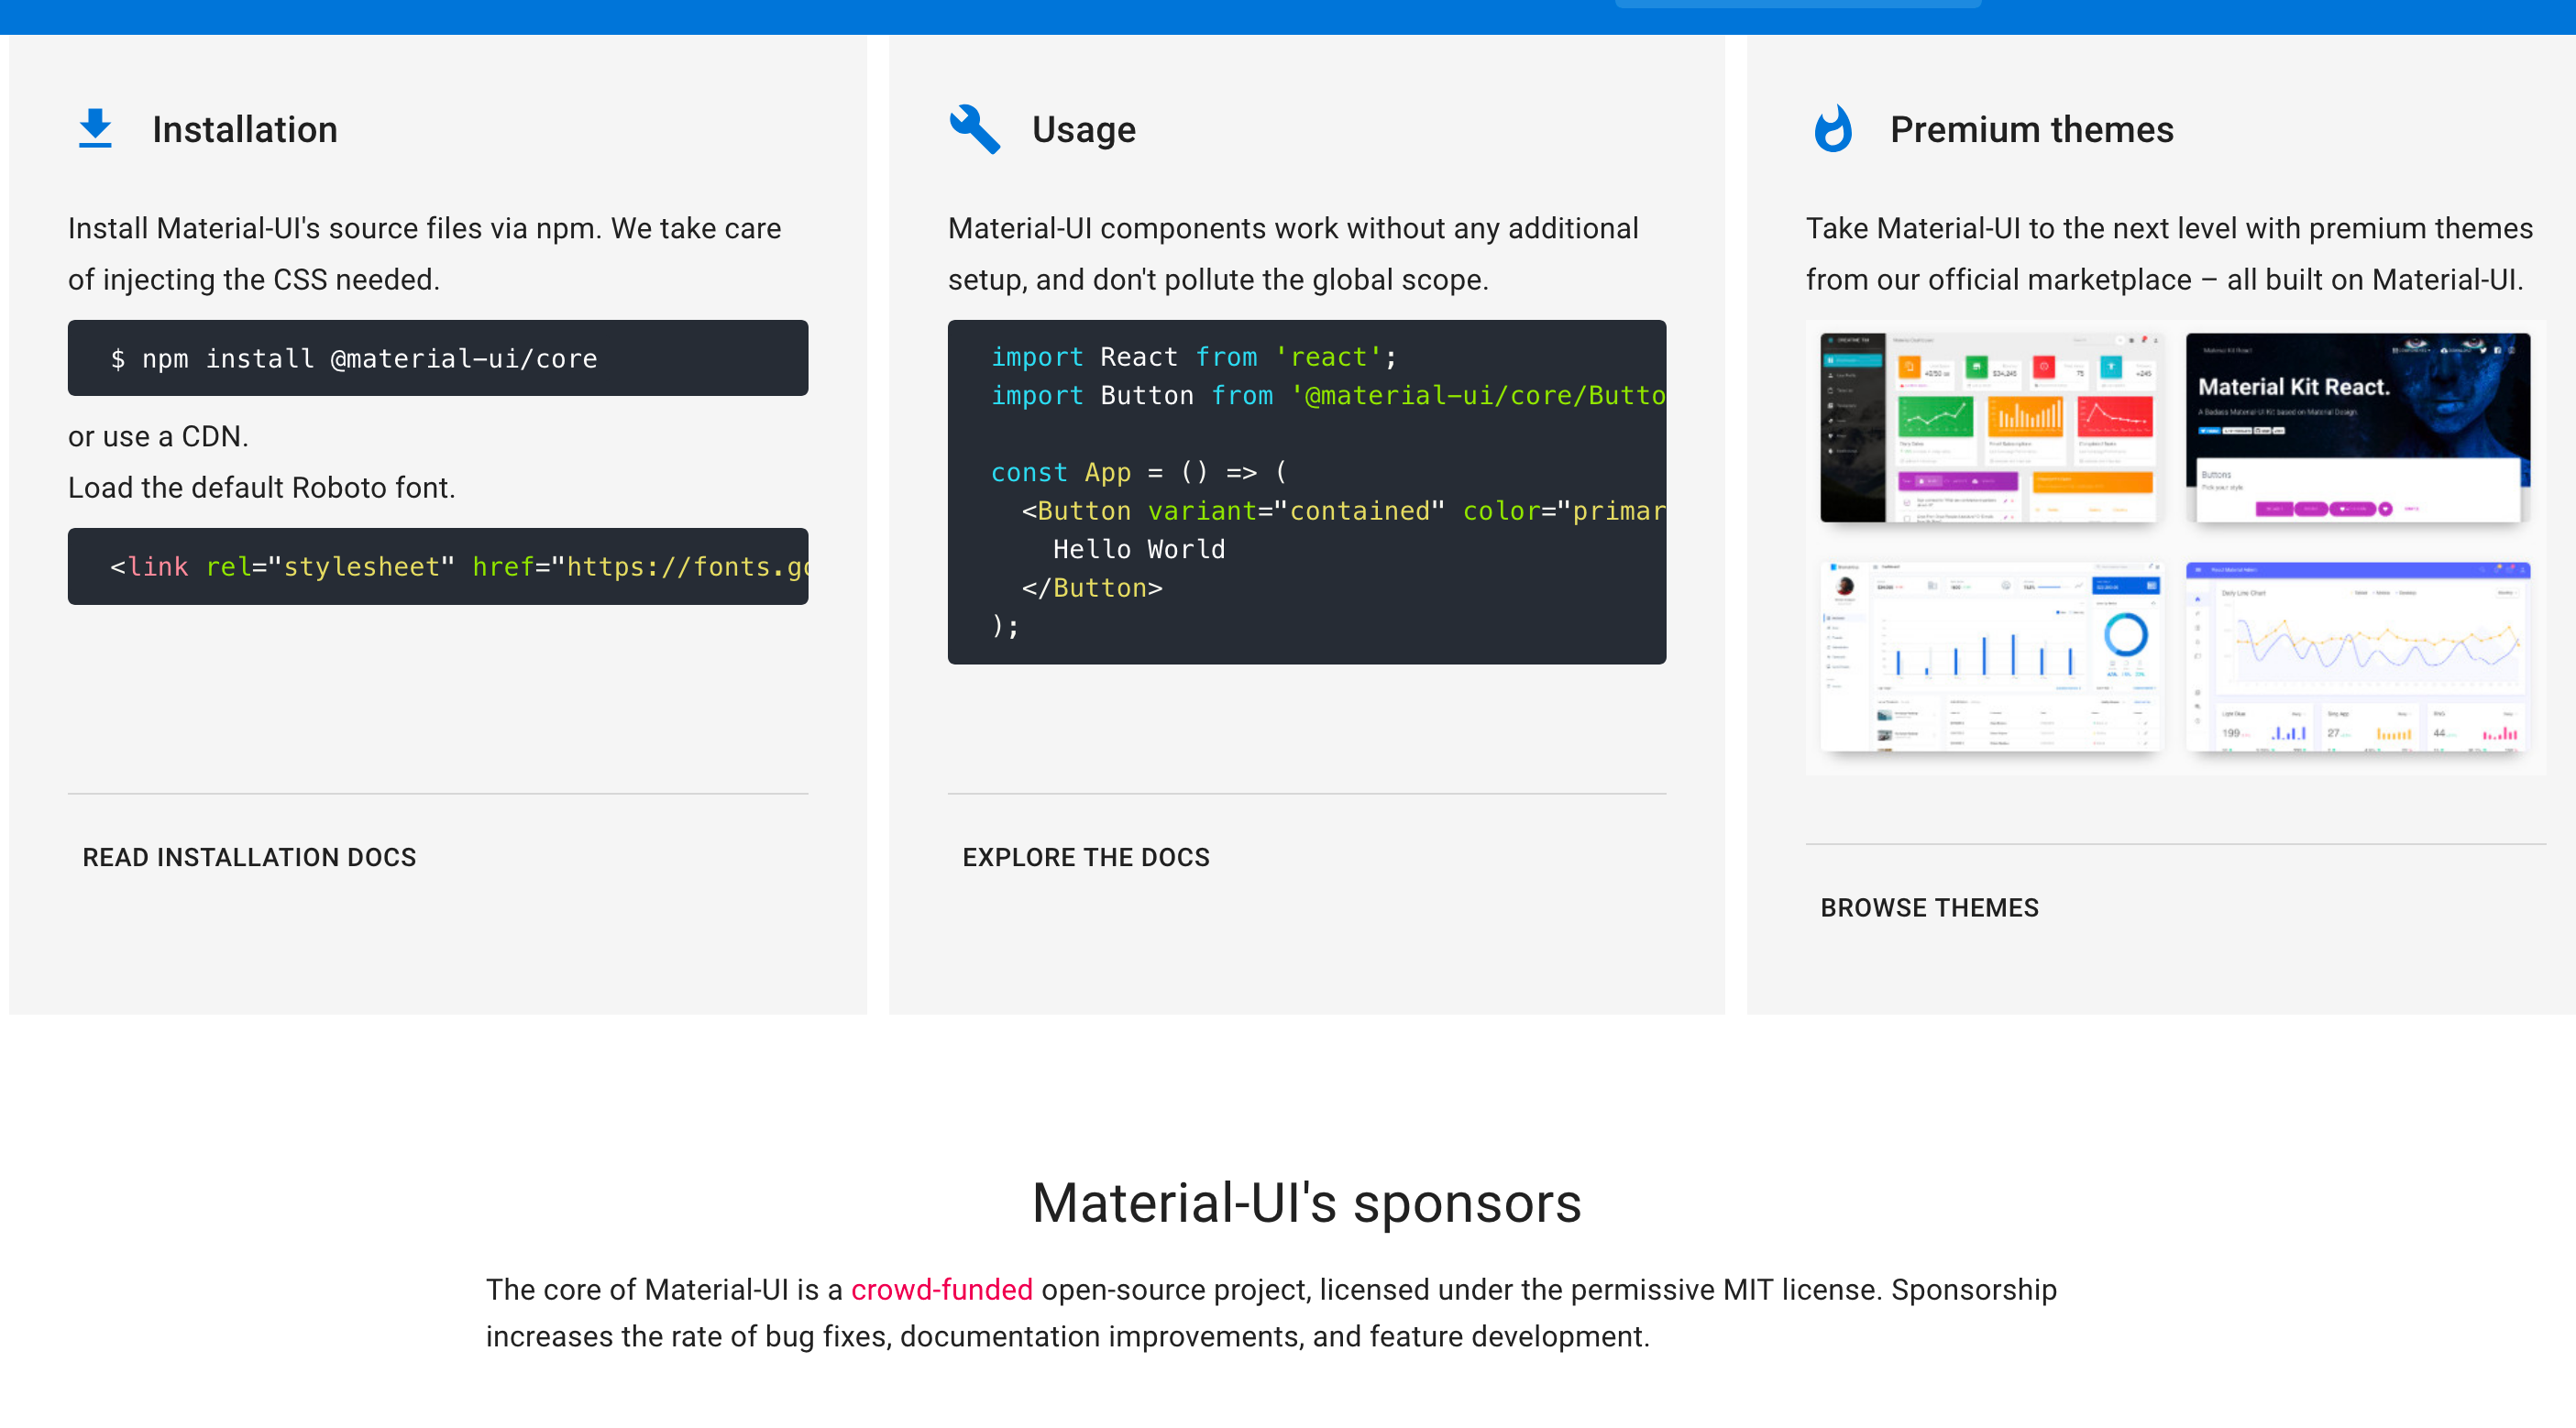Click 'Load the default Roboto font.' text
The image size is (2576, 1428).
[262, 487]
